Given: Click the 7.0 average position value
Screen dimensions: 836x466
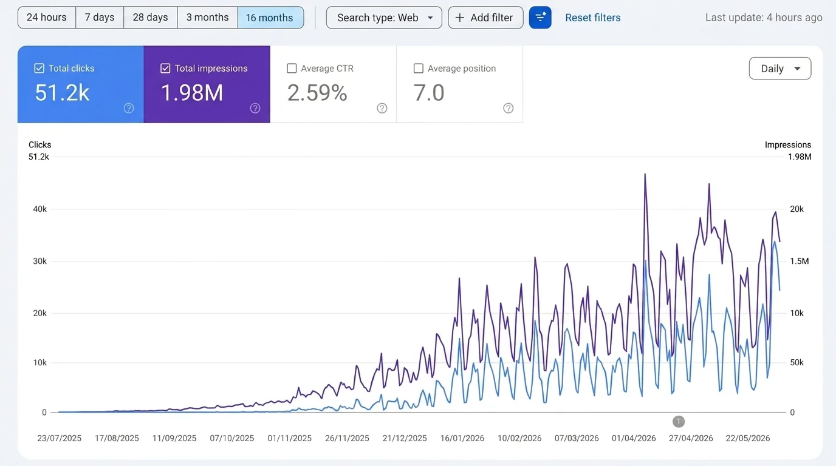Looking at the screenshot, I should (429, 93).
